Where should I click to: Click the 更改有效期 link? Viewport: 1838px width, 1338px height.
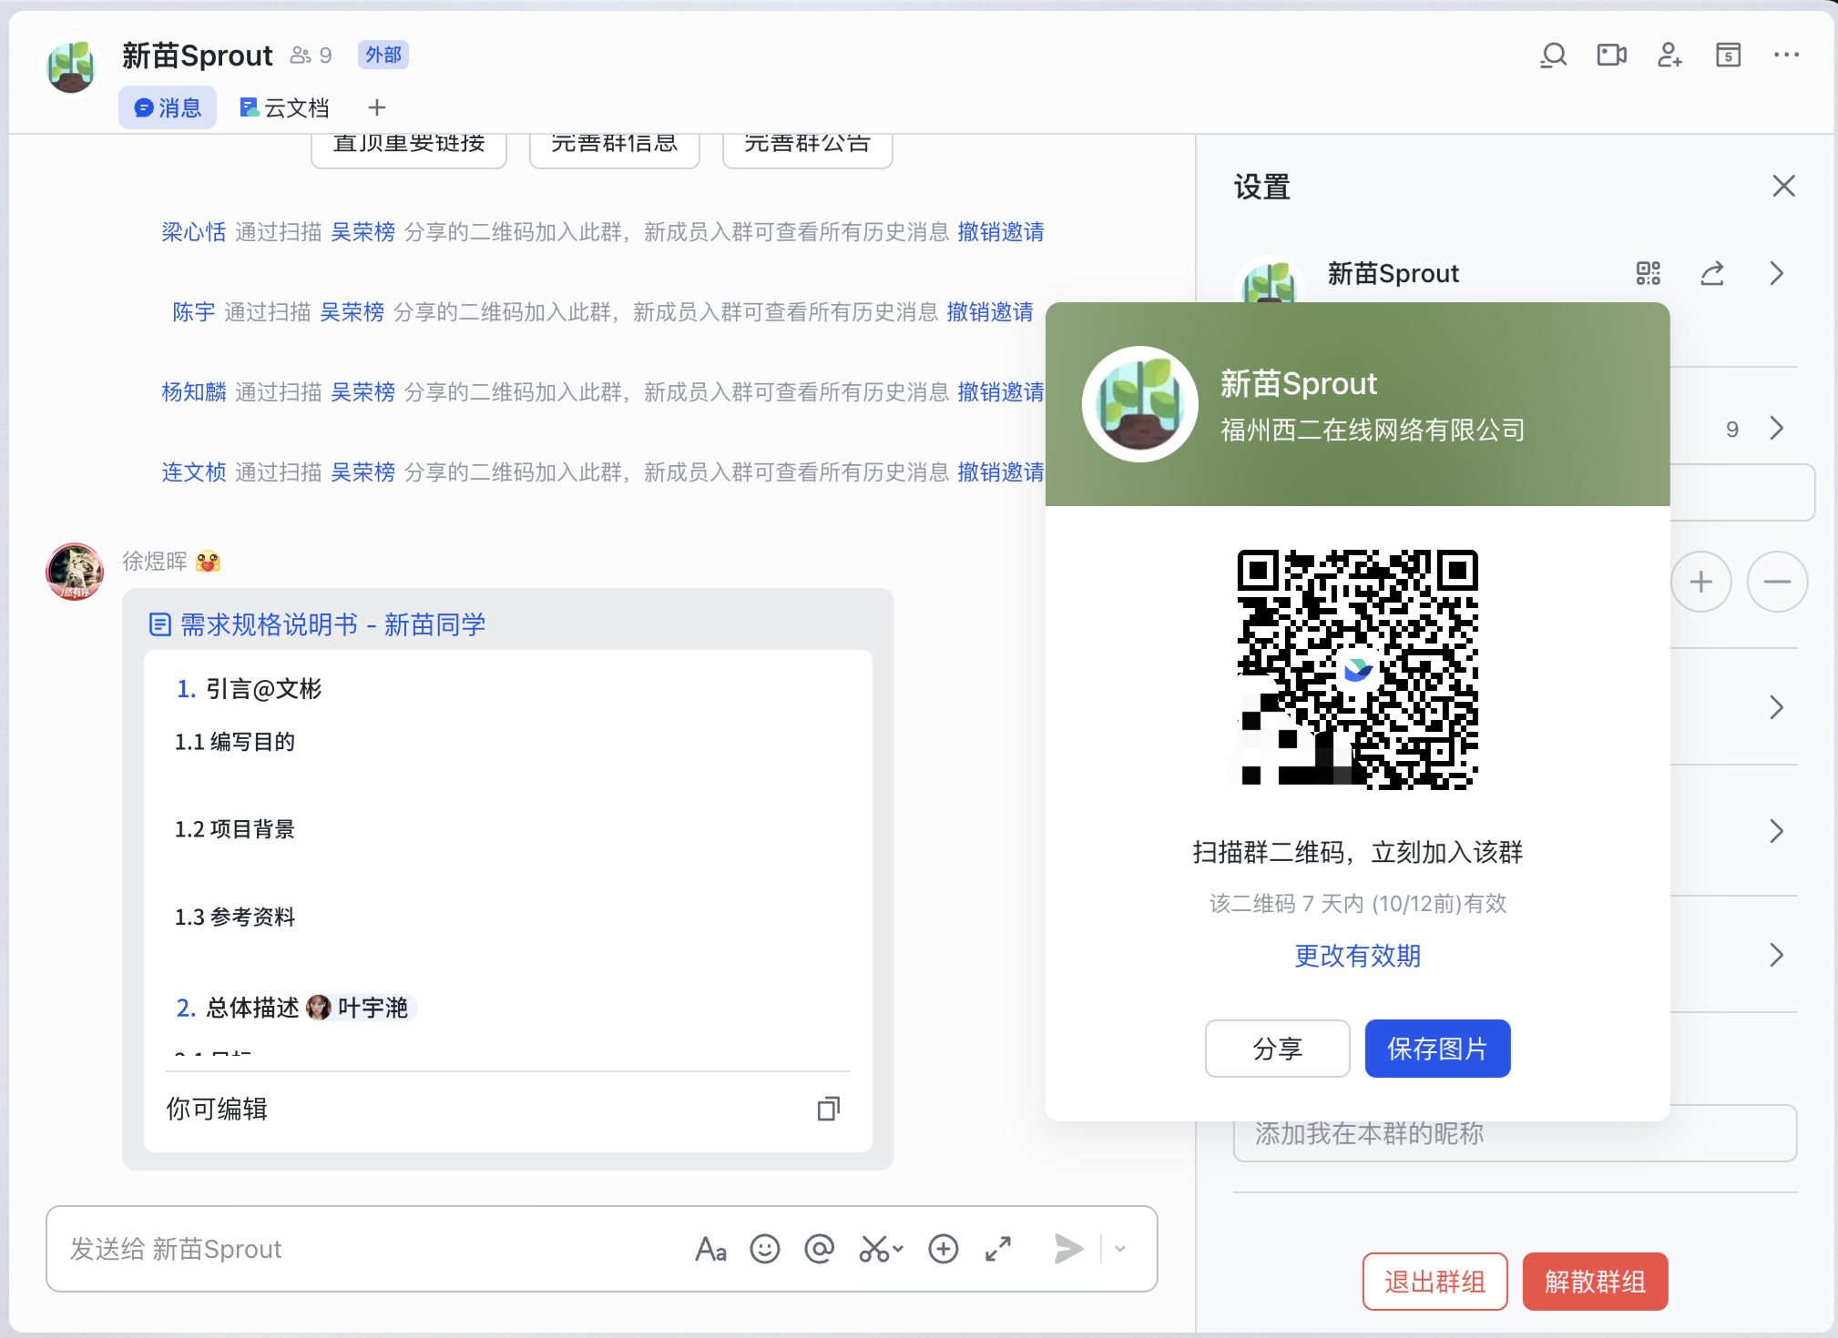(1357, 956)
